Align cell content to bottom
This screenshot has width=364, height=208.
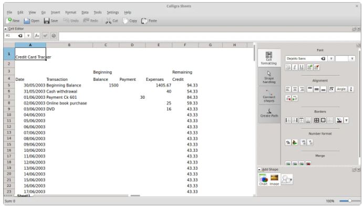pos(324,89)
